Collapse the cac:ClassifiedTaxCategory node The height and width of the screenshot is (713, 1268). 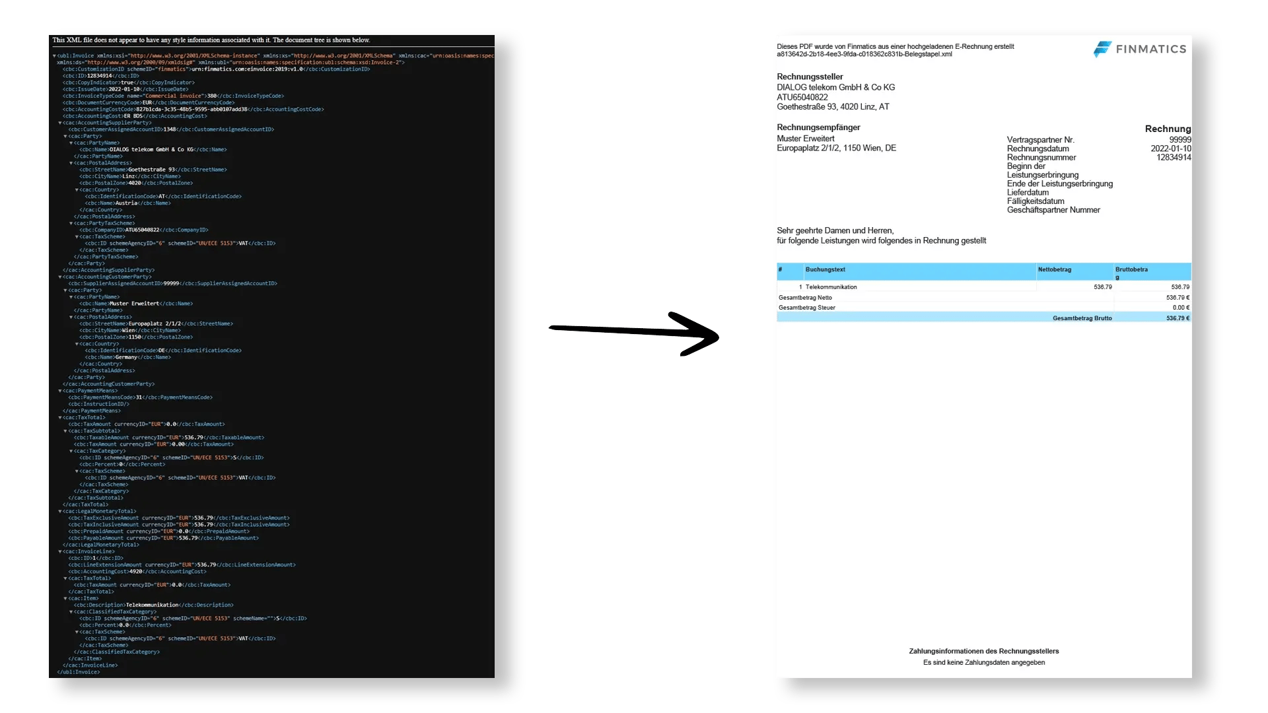coord(71,612)
